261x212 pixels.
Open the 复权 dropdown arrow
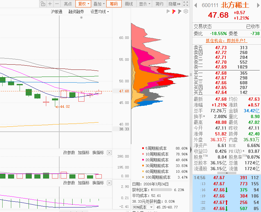[88, 4]
